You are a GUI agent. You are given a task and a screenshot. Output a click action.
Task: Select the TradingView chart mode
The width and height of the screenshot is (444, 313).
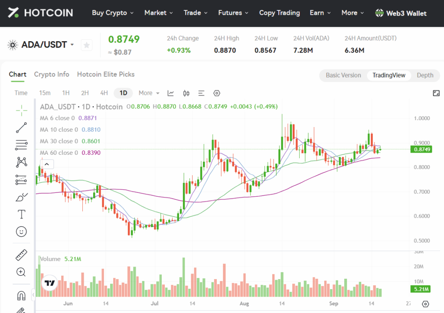pos(389,75)
